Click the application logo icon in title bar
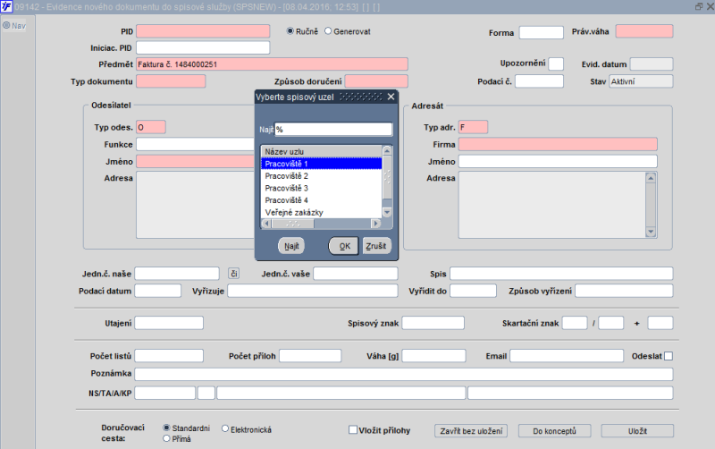 (x=6, y=6)
